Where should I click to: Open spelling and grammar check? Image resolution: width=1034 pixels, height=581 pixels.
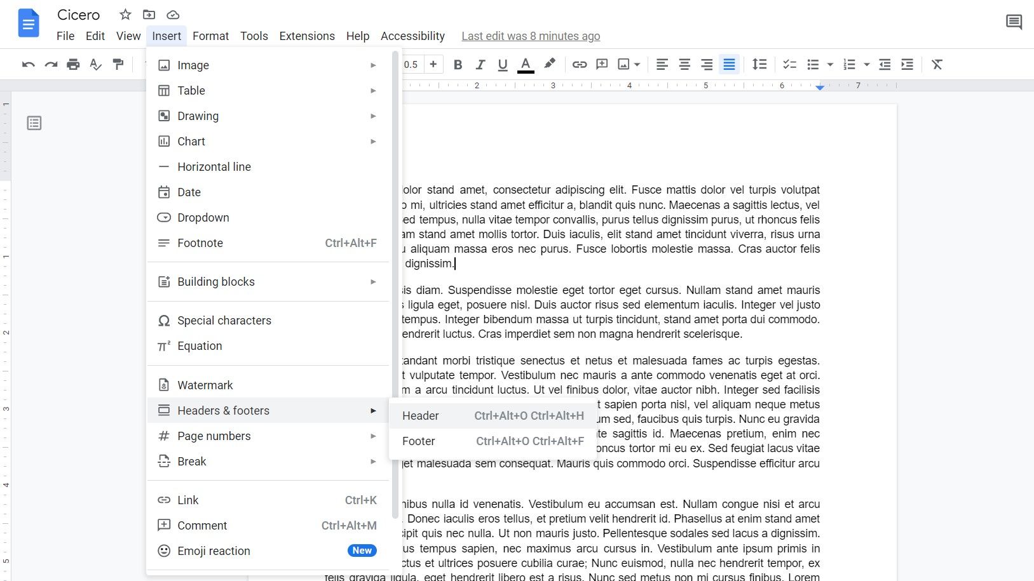coord(95,64)
